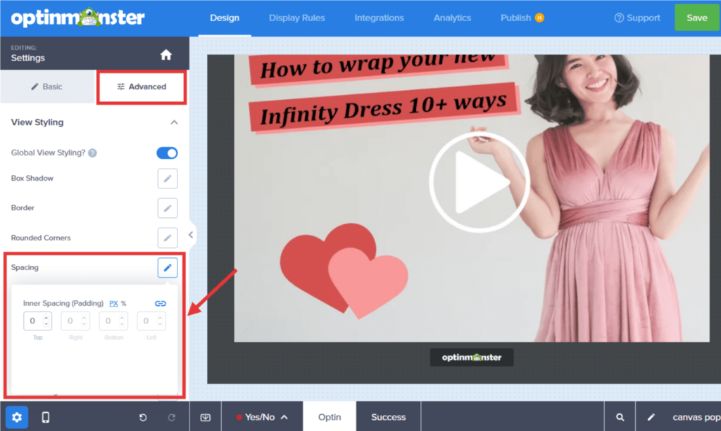Switch to mobile device preview icon
The width and height of the screenshot is (721, 431).
click(x=46, y=417)
